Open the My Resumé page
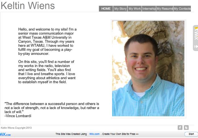 pos(165,9)
